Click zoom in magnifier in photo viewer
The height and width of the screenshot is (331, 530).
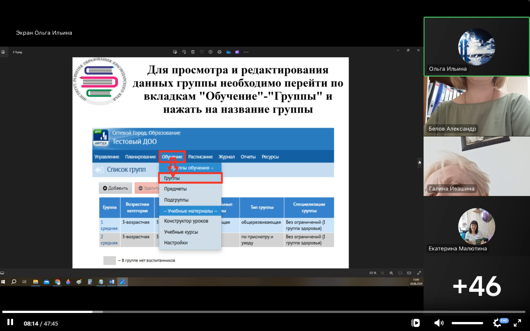click(x=391, y=273)
